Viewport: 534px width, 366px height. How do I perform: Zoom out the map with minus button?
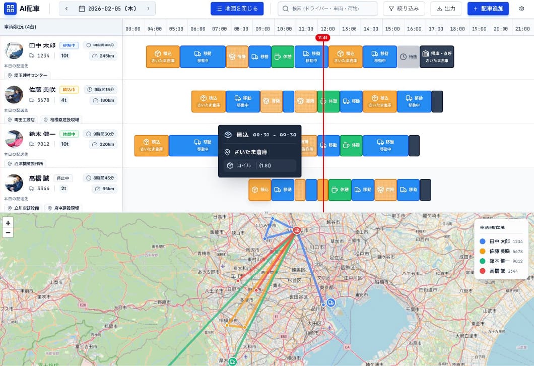(8, 233)
